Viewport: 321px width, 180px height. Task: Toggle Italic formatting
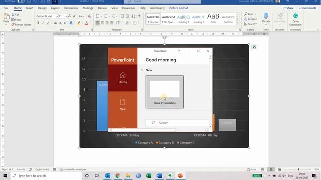[43, 23]
